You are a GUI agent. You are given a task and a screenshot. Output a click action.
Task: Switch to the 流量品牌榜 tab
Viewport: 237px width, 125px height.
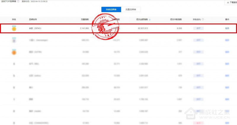point(131,9)
